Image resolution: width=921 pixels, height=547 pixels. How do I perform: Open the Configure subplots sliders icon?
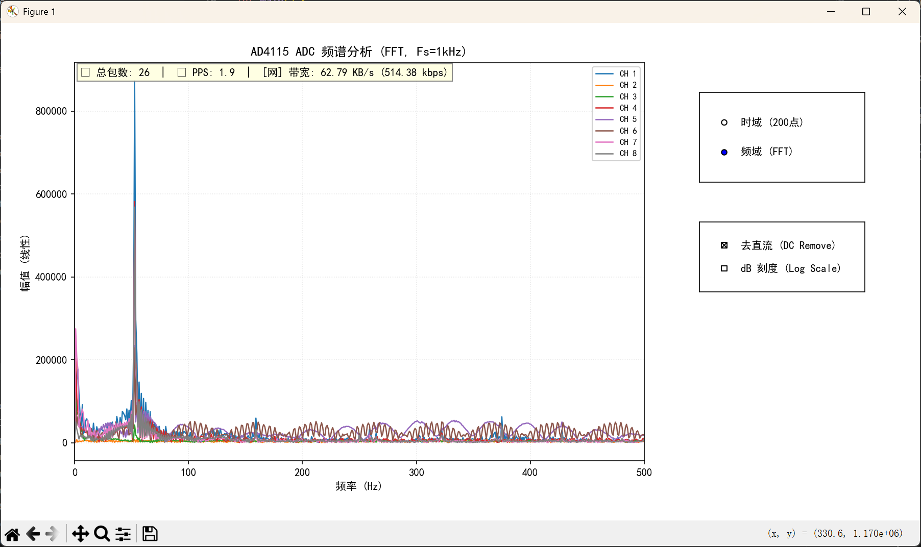coord(123,534)
